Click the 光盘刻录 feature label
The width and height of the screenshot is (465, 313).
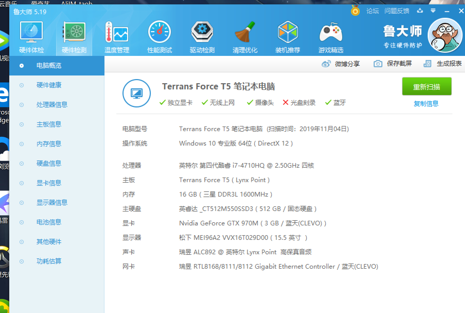(x=303, y=103)
